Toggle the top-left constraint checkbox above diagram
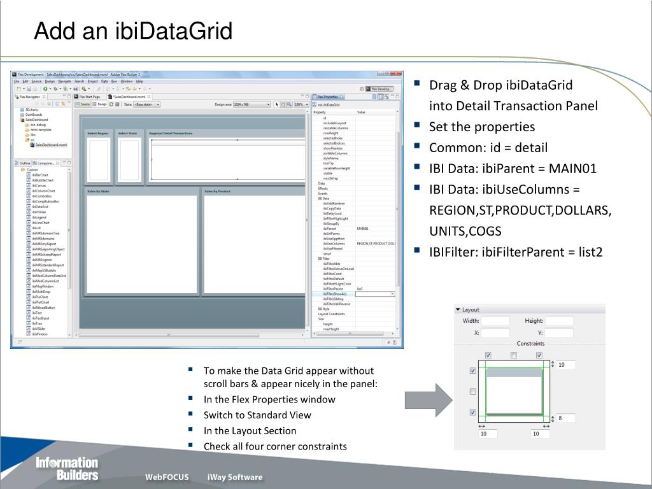Image resolution: width=652 pixels, height=489 pixels. (488, 355)
